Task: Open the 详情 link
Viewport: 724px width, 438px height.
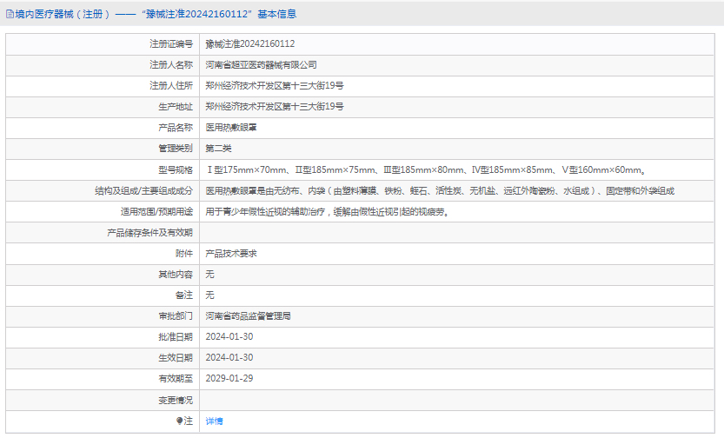Action: tap(214, 421)
